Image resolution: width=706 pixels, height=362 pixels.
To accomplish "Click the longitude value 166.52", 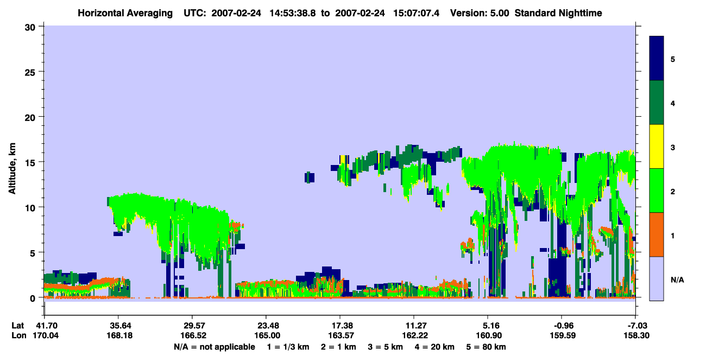I will coord(192,335).
